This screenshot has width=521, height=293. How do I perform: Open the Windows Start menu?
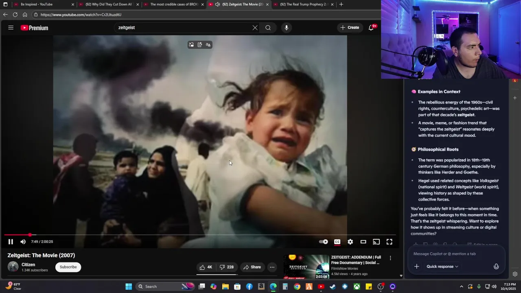tap(129, 286)
